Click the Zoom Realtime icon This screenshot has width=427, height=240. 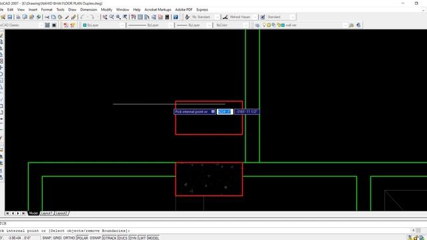(x=111, y=17)
